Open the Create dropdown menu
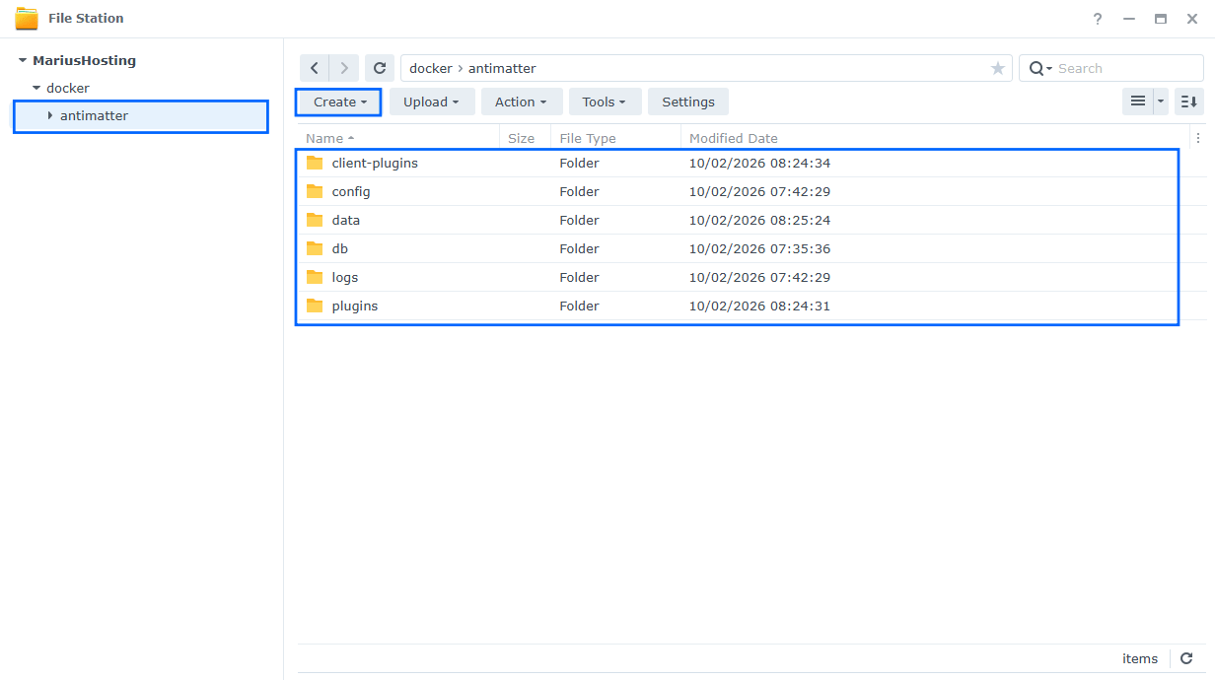Viewport: 1215px width, 680px height. coord(339,102)
